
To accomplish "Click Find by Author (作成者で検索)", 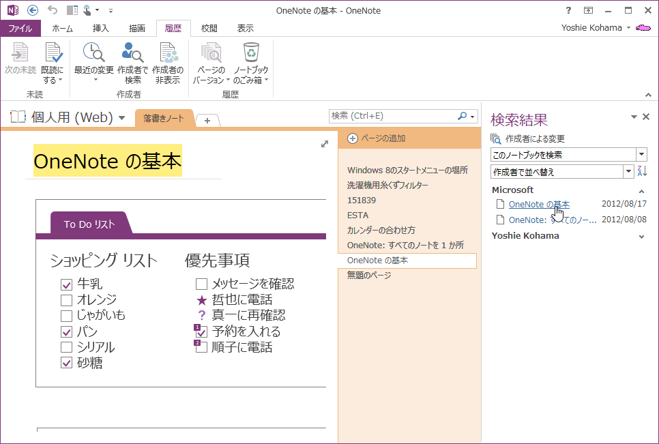I will tap(133, 63).
